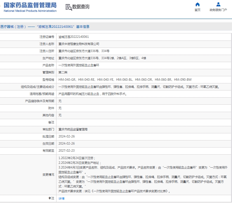Click the 有效期至 label cell

pos(28,151)
